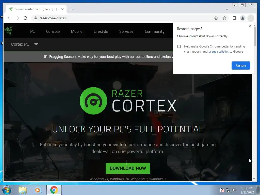Launch Windows Media Player from taskbar
Image resolution: width=260 pixels, height=195 pixels.
[38, 190]
